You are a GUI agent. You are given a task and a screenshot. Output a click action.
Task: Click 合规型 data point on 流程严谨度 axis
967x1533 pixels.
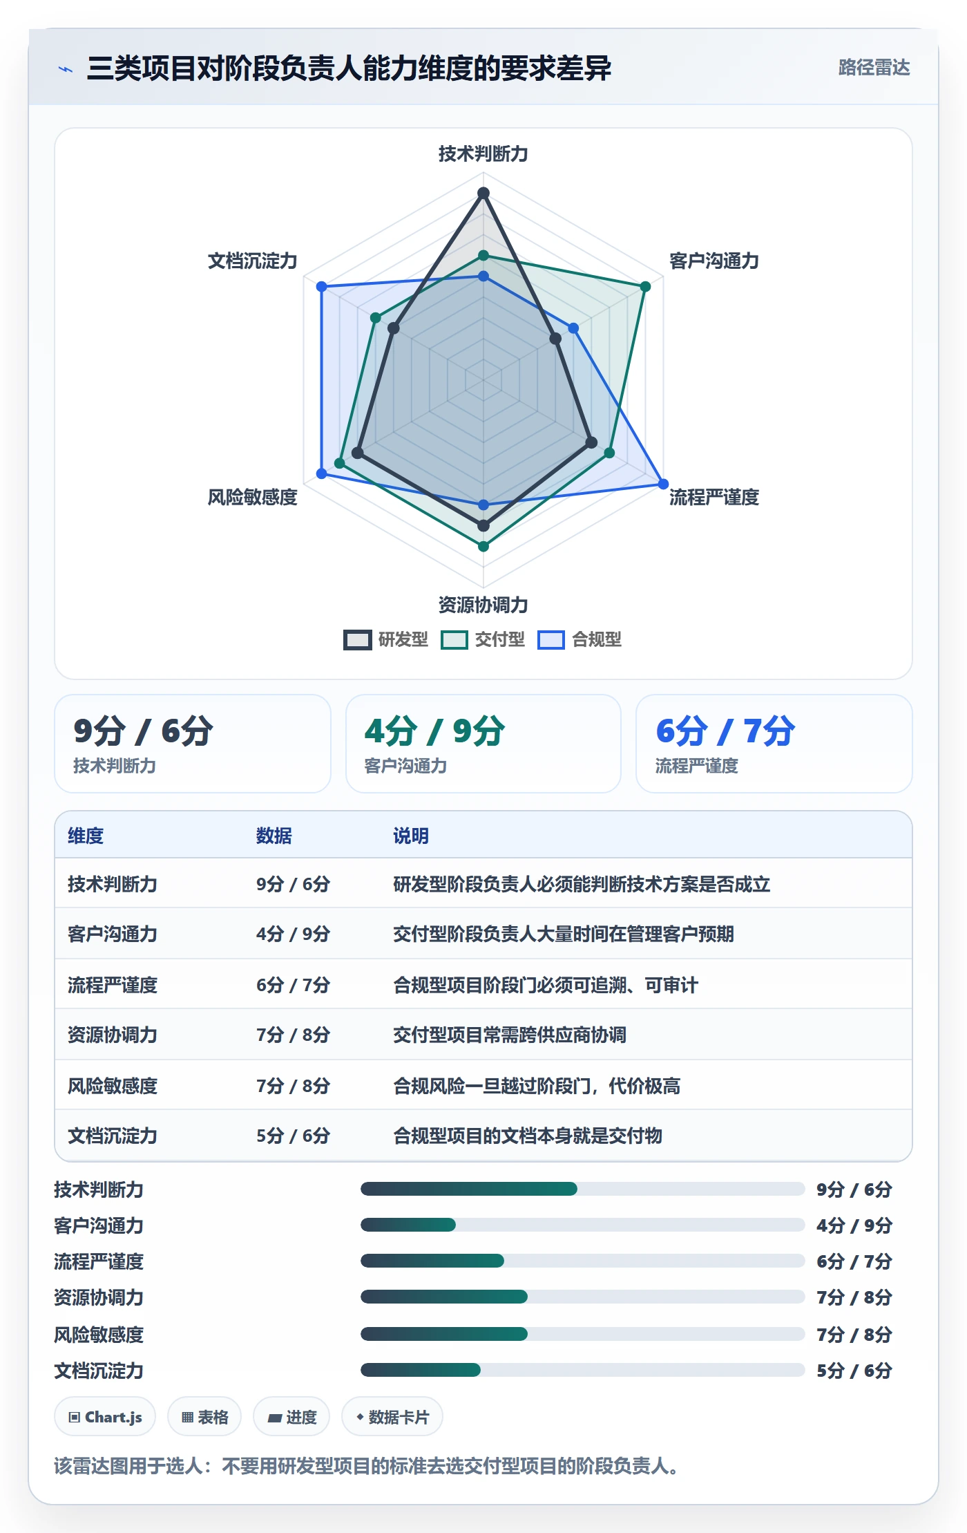pos(663,484)
